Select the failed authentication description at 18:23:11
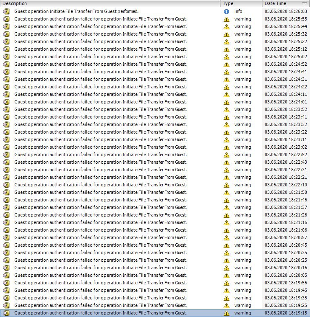Viewport: 310px width, 317px height. point(100,139)
